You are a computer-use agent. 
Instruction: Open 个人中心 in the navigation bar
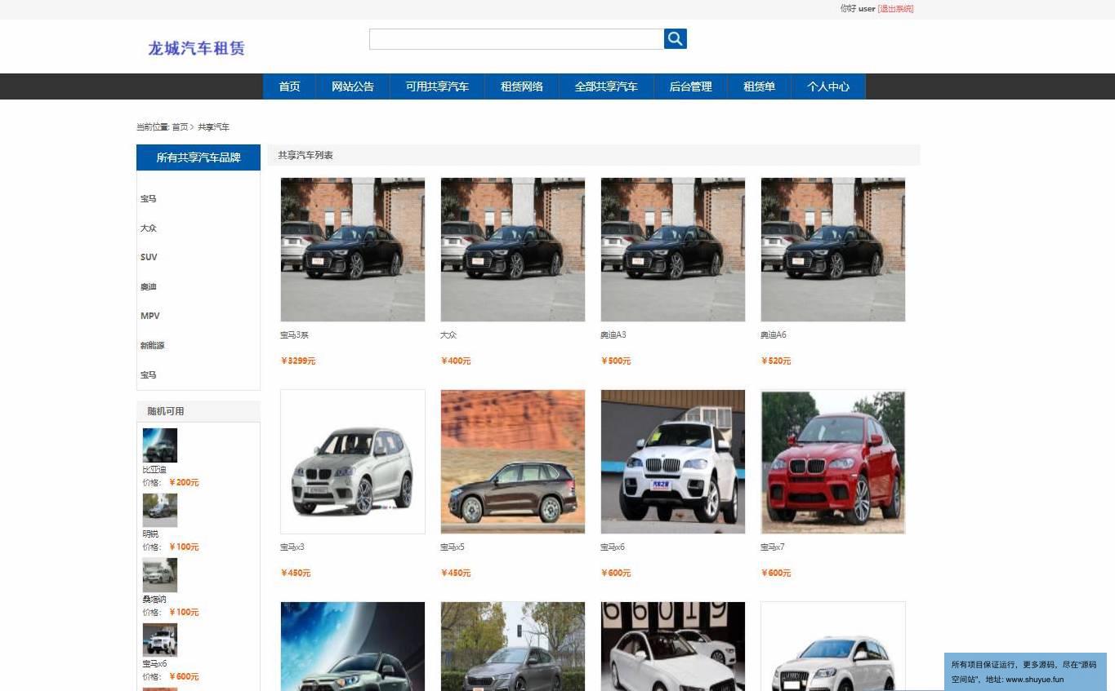pos(828,86)
